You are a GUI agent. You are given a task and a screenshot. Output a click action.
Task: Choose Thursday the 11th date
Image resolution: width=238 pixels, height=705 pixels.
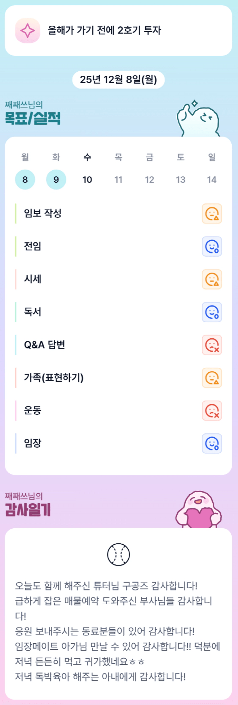click(x=118, y=180)
